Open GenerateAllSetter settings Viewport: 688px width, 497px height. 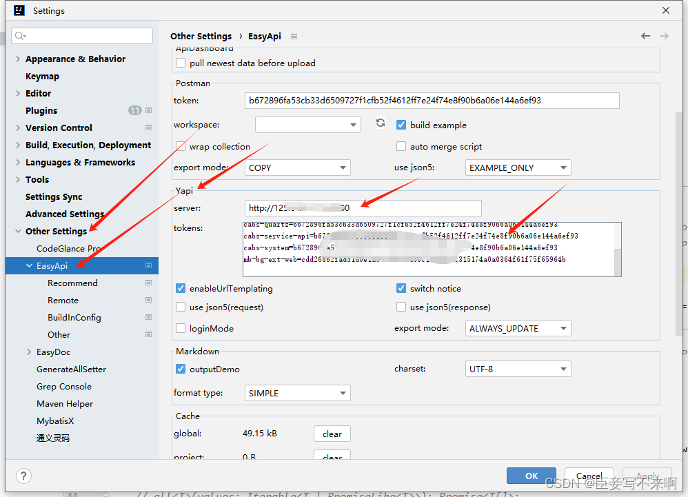pyautogui.click(x=71, y=369)
